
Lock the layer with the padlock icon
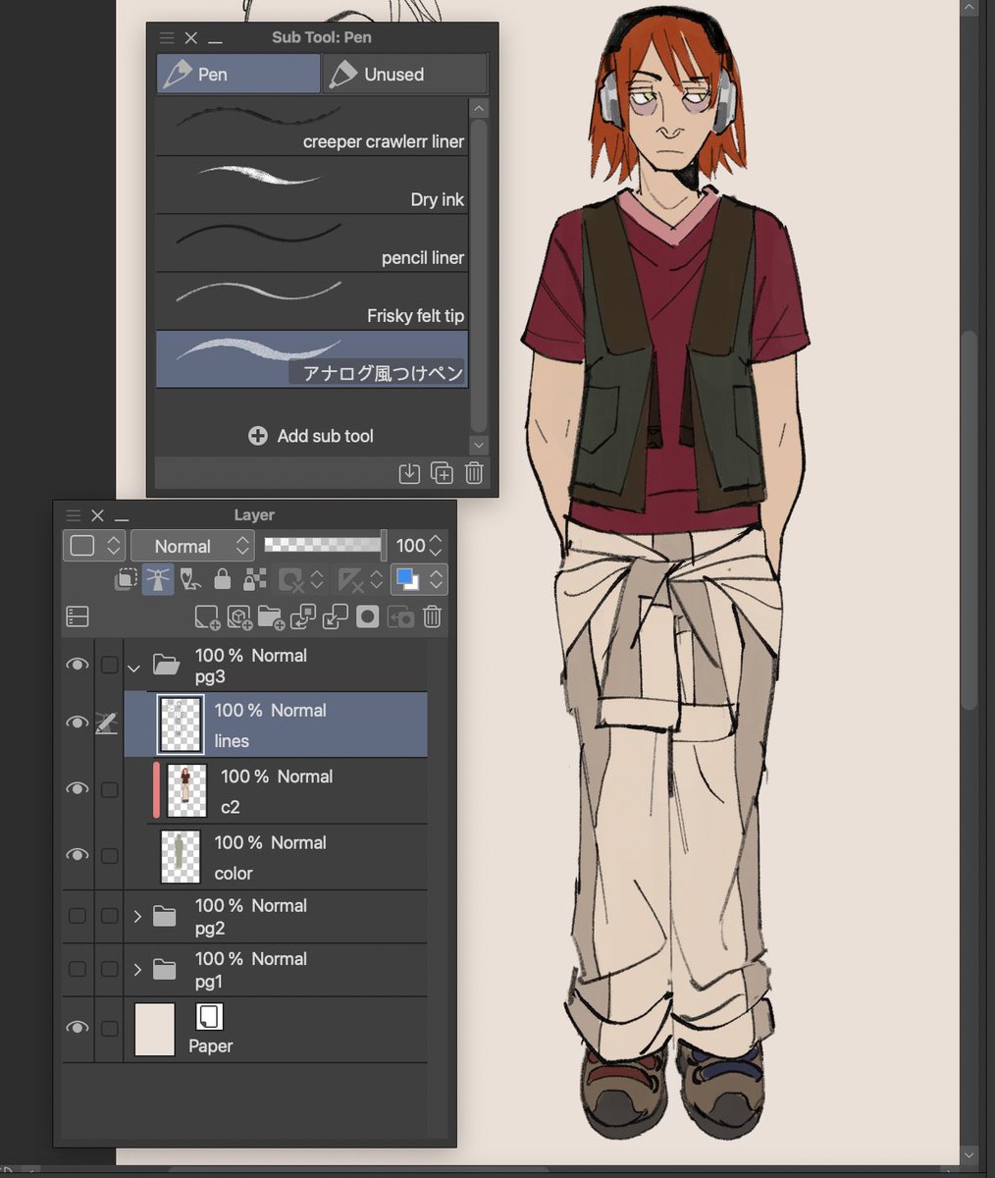tap(223, 579)
